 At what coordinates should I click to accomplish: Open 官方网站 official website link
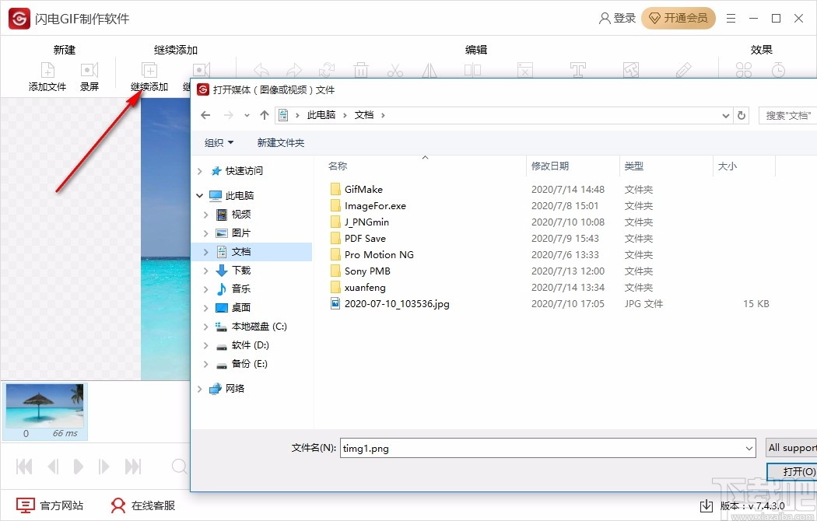(x=50, y=505)
